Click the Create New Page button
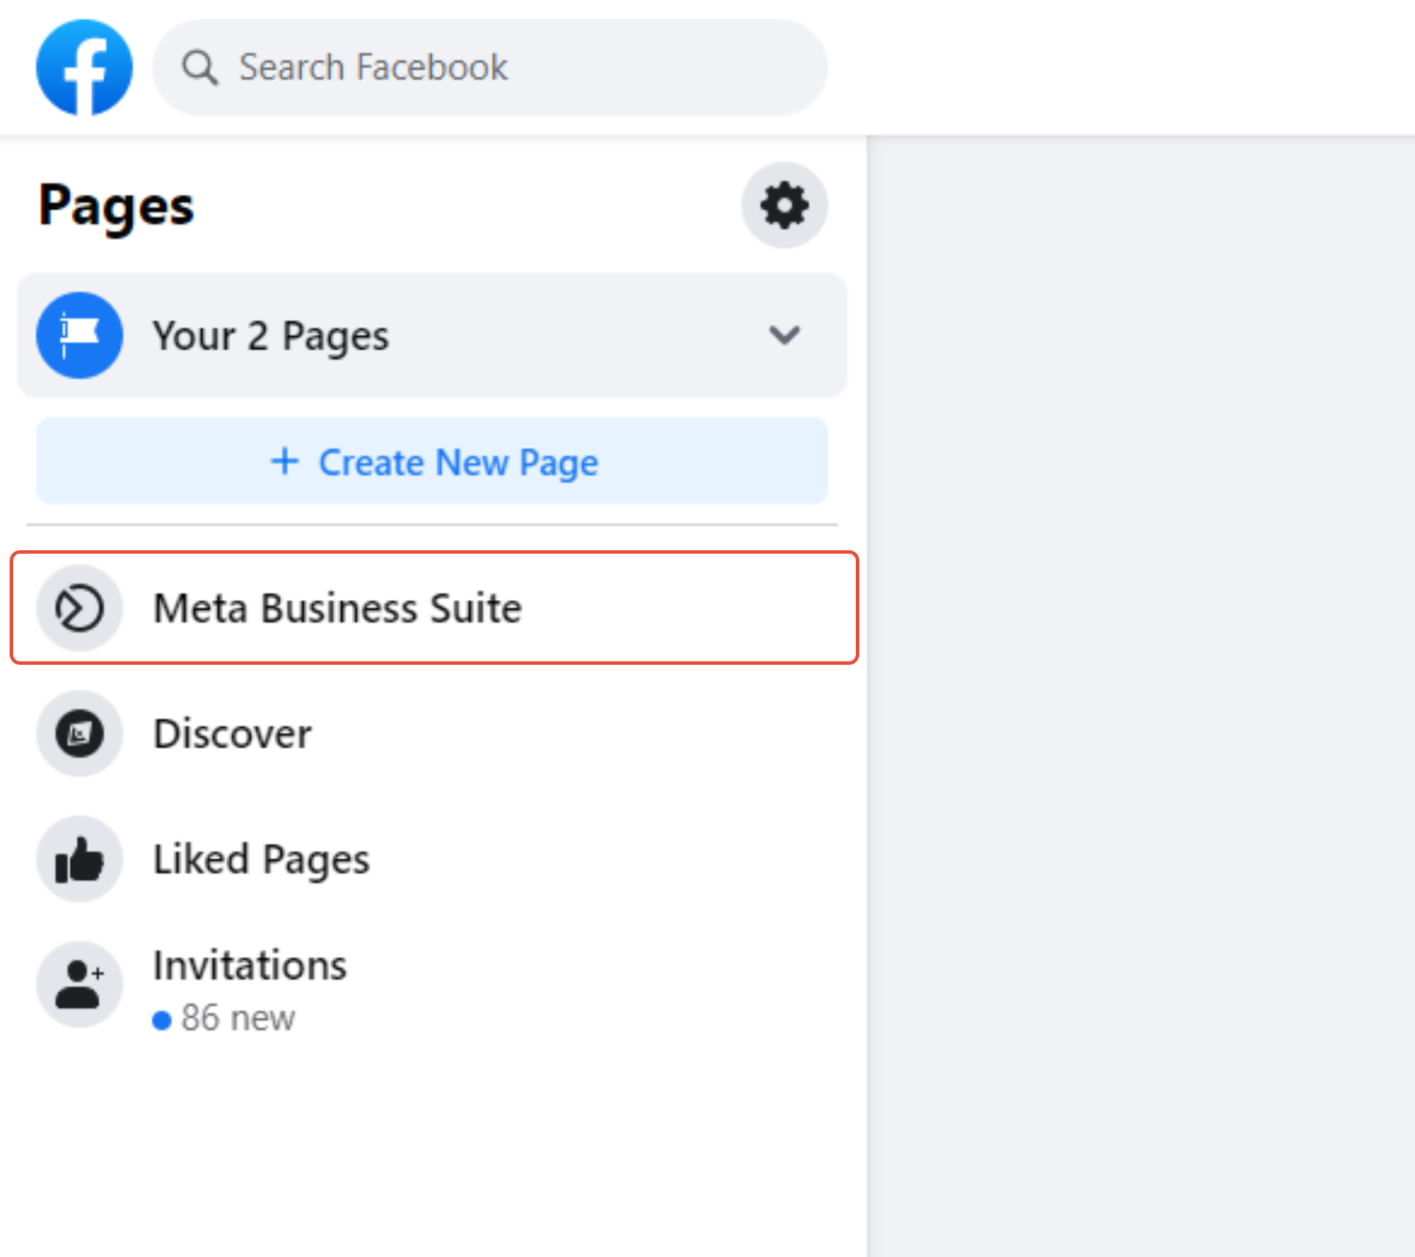 click(x=432, y=461)
